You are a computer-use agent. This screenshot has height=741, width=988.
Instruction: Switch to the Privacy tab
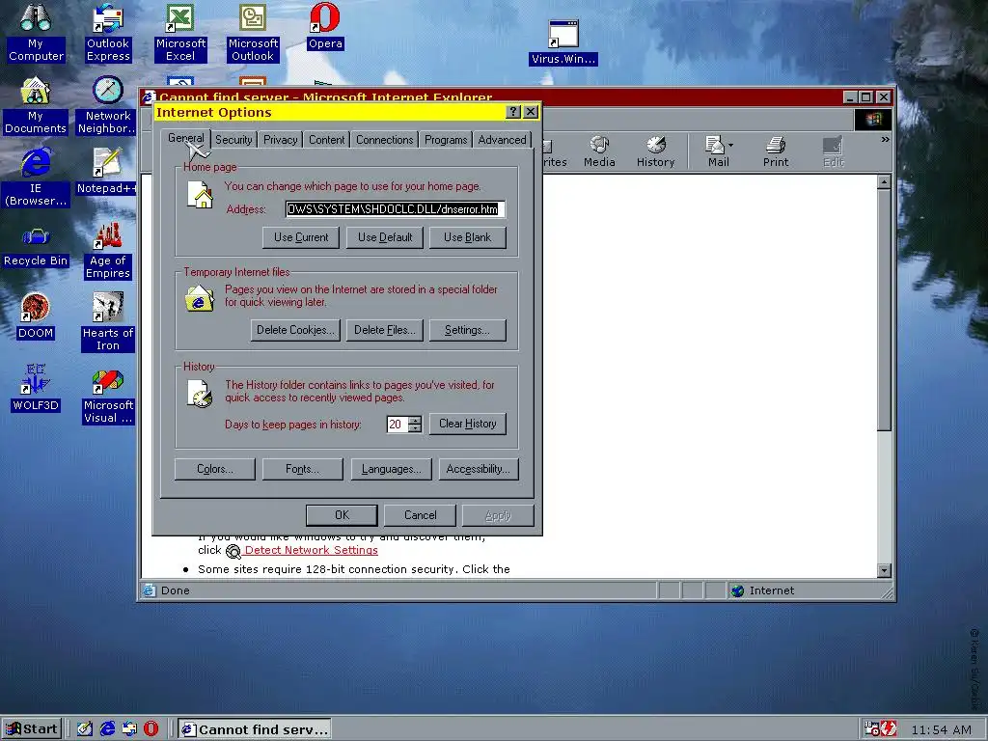click(281, 140)
